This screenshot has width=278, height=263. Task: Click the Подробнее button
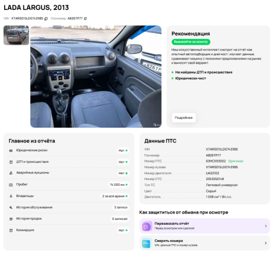coord(184,118)
